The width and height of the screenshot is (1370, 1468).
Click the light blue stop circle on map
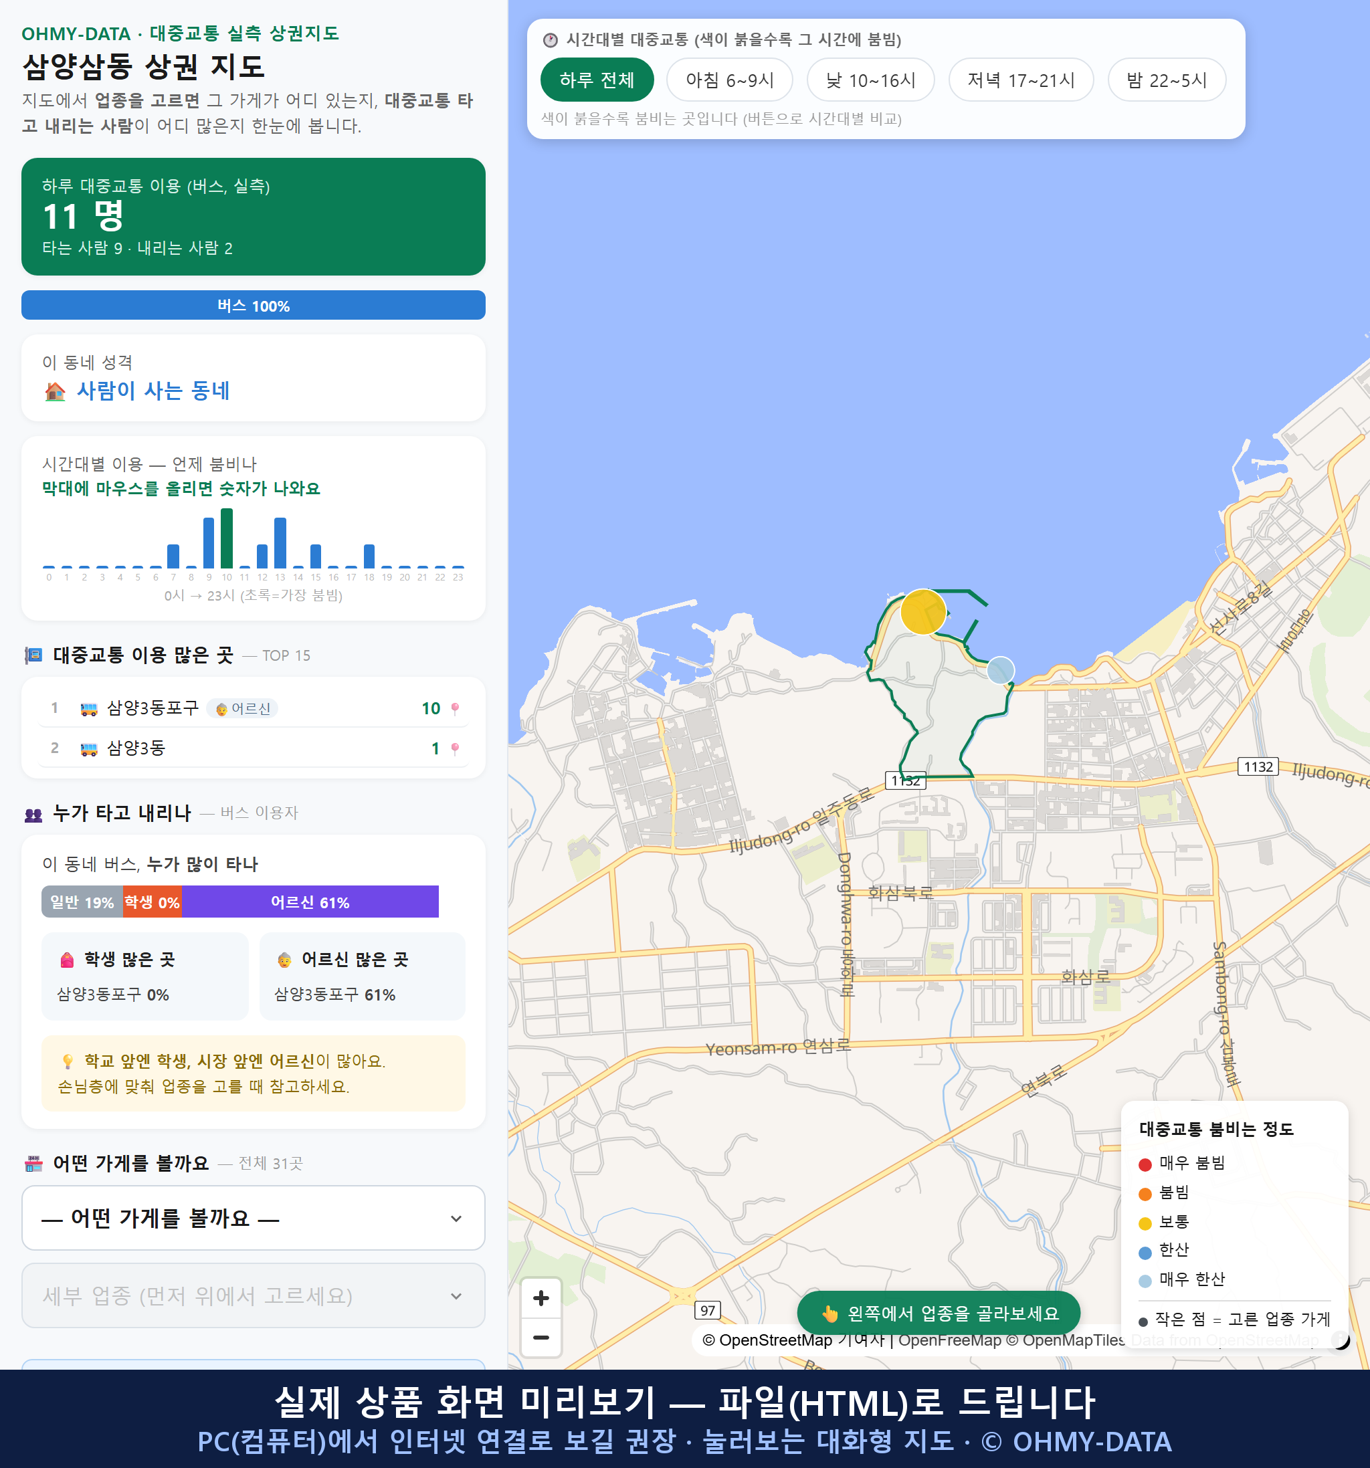click(x=1001, y=671)
